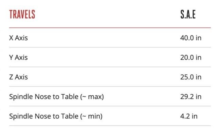
Task: Select the Z Axis row label
Action: (x=18, y=77)
